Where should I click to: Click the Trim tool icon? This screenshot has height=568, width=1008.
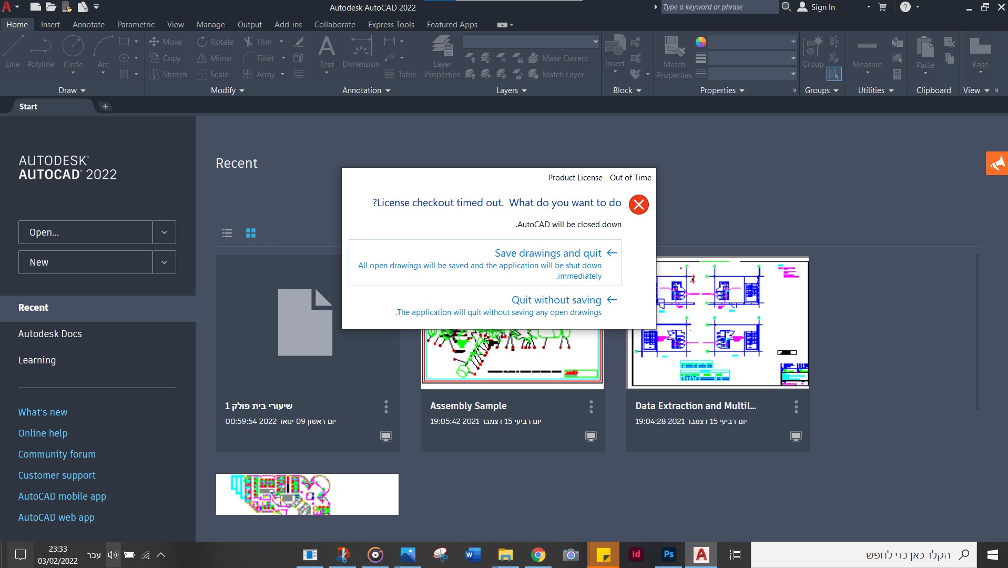[x=248, y=42]
